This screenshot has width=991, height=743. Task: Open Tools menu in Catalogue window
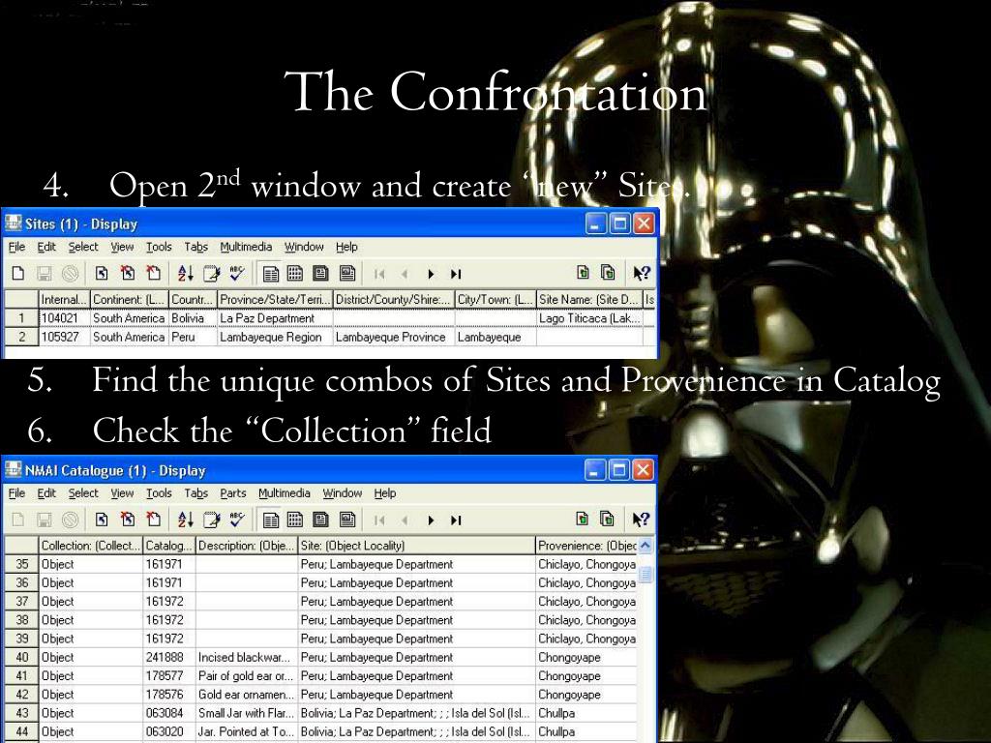point(159,492)
